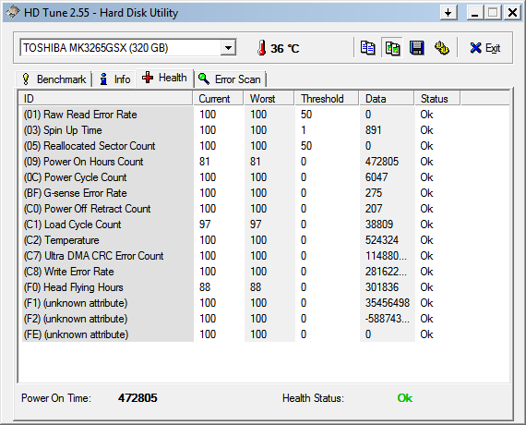
Task: Click the 301836 Head Flying Hours data
Action: pos(382,287)
